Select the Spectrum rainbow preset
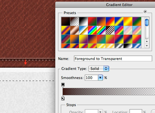 tap(92, 30)
